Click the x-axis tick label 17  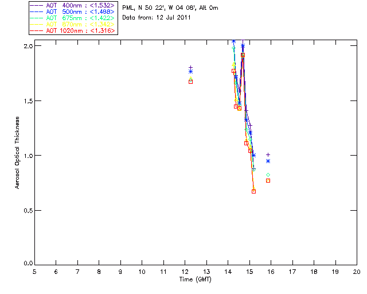pyautogui.click(x=292, y=272)
